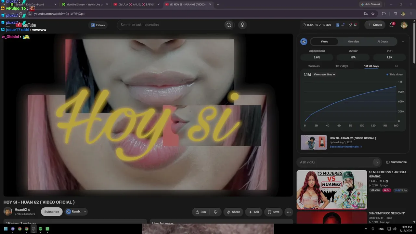Click the YouTube search magnifier button
The height and width of the screenshot is (234, 416).
tap(229, 25)
